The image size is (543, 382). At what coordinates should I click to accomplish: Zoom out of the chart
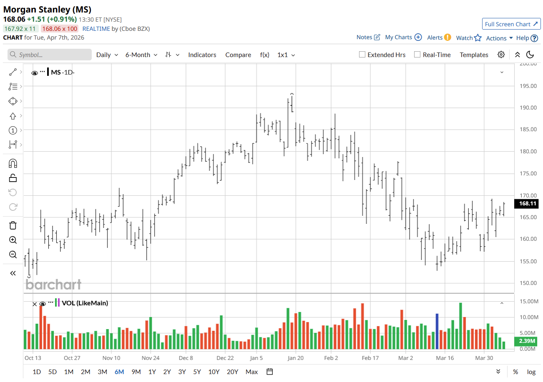click(13, 255)
